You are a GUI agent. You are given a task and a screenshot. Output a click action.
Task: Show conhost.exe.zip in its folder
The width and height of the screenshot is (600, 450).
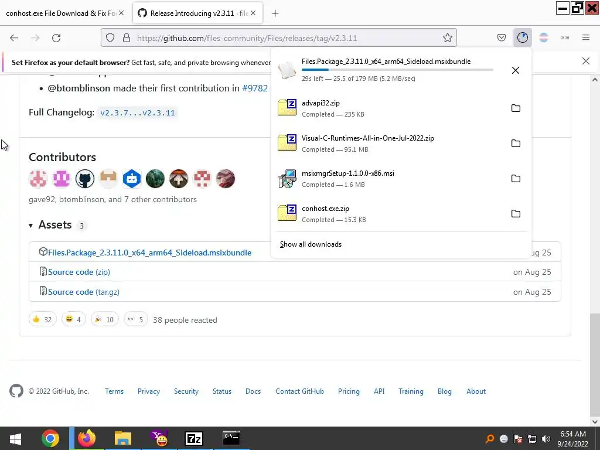tap(516, 214)
